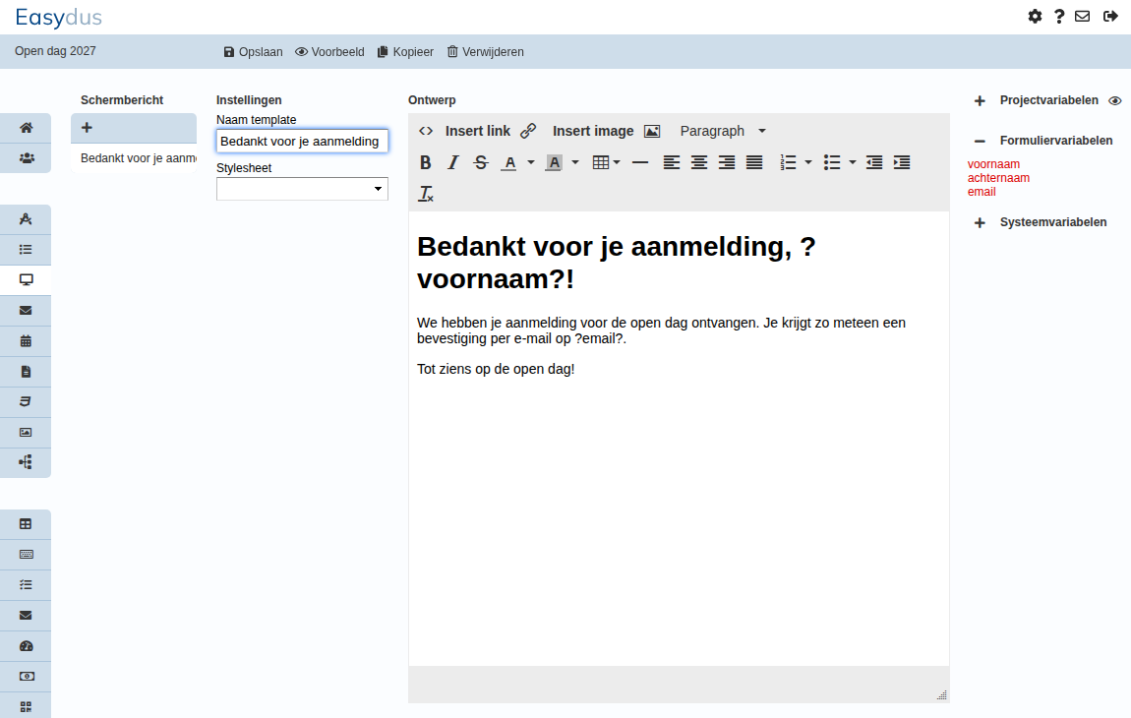The height and width of the screenshot is (718, 1131).
Task: Click the Verwijderen delete button
Action: point(486,52)
